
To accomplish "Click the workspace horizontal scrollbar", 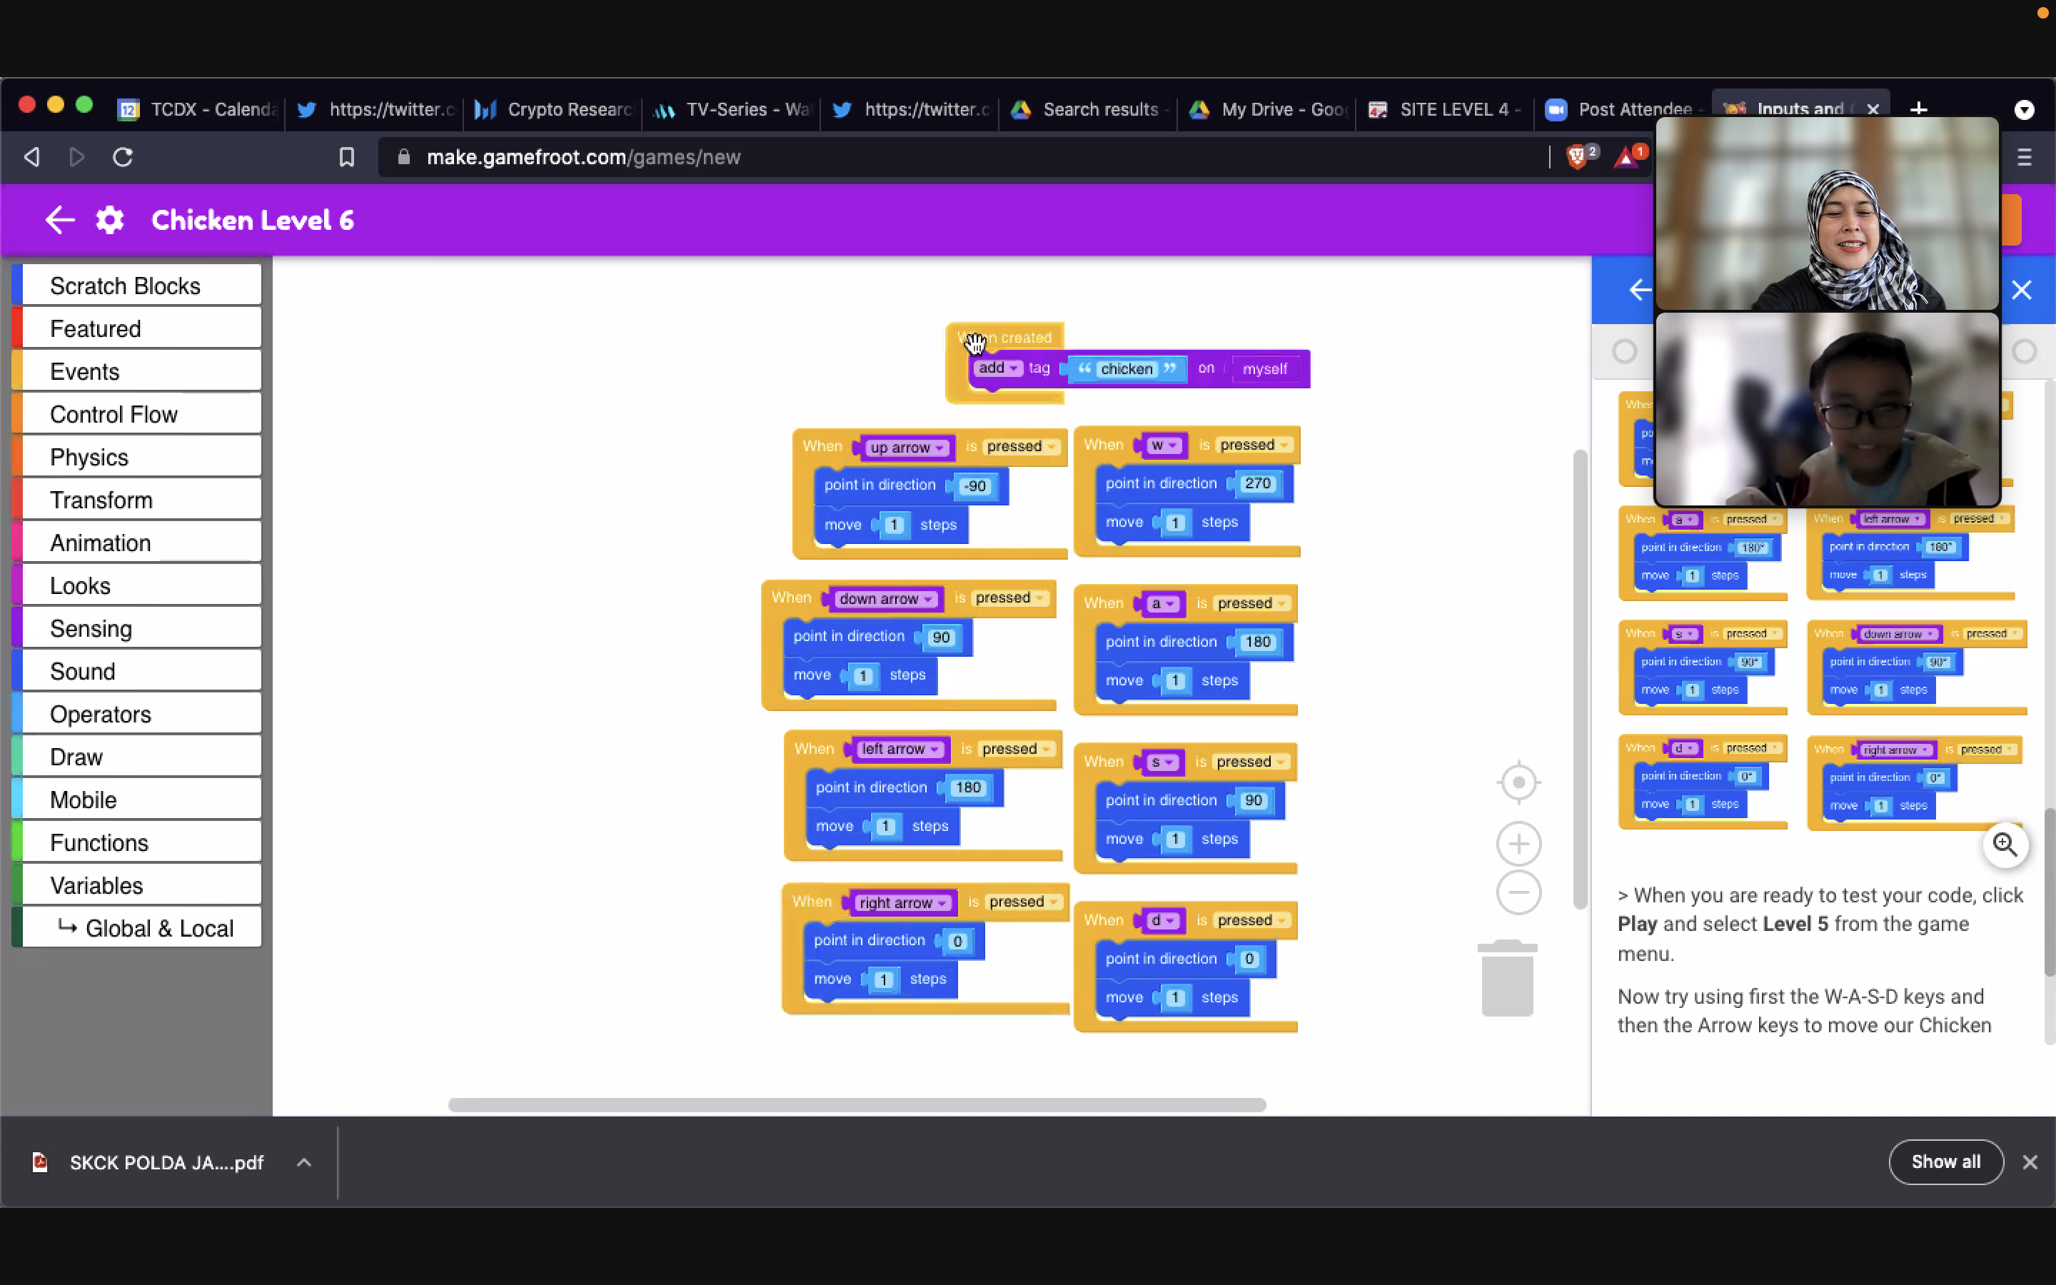I will click(857, 1105).
